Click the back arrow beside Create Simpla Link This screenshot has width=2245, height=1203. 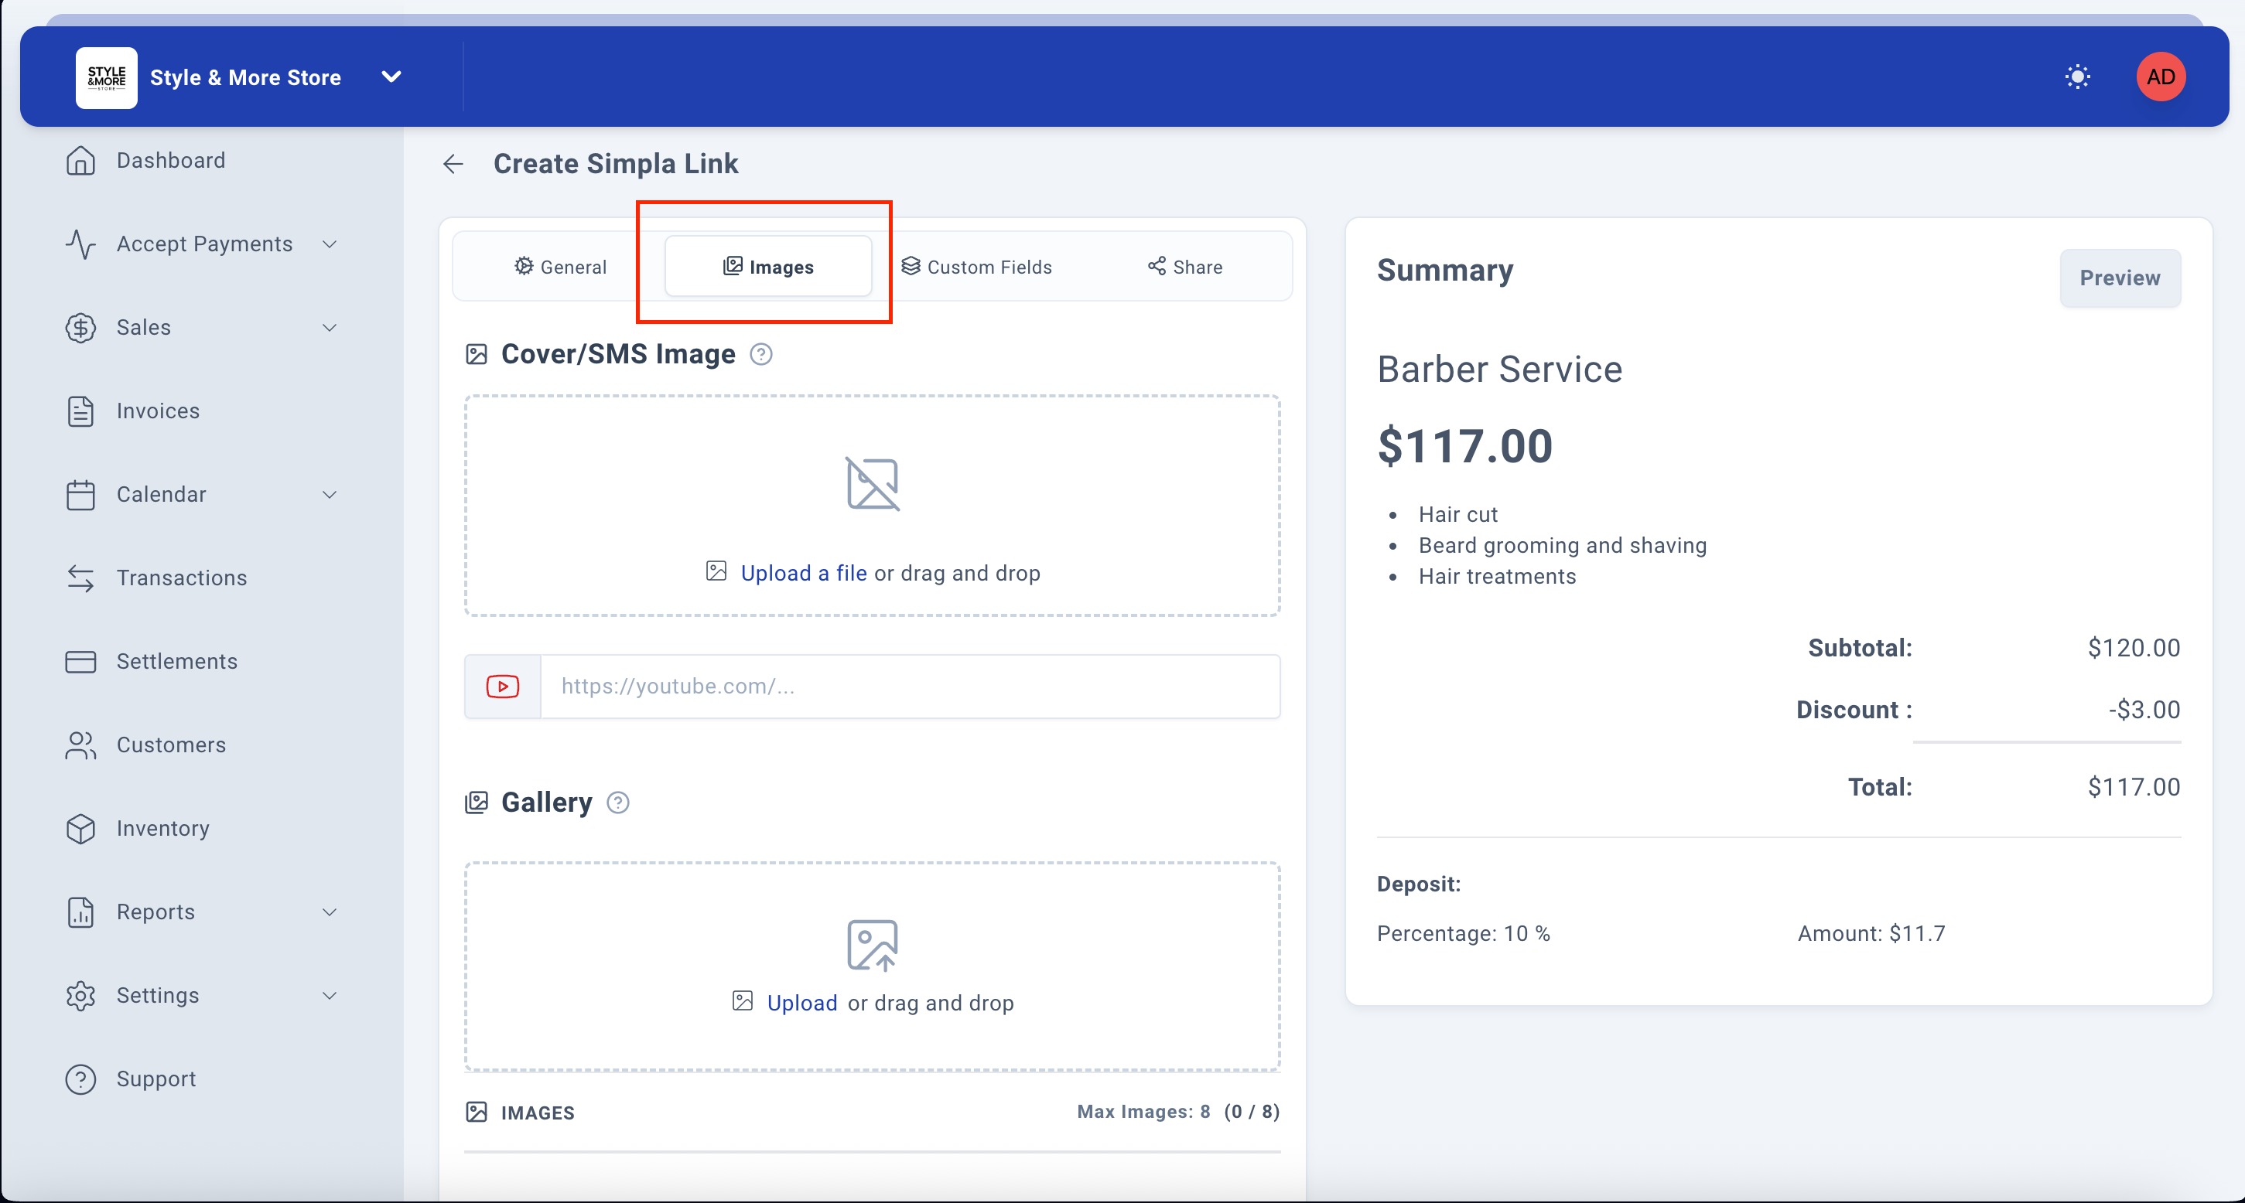tap(453, 164)
